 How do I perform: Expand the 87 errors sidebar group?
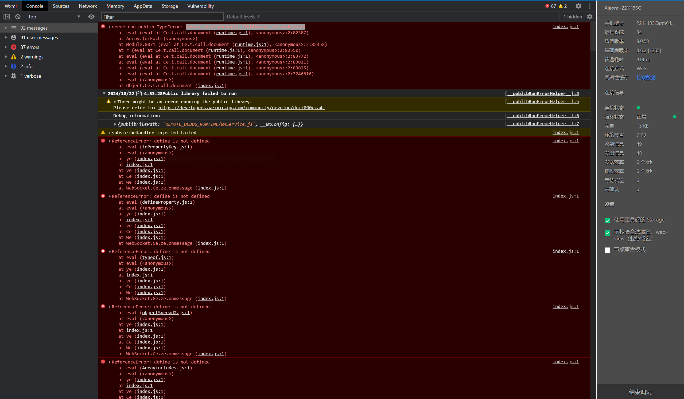pyautogui.click(x=6, y=47)
